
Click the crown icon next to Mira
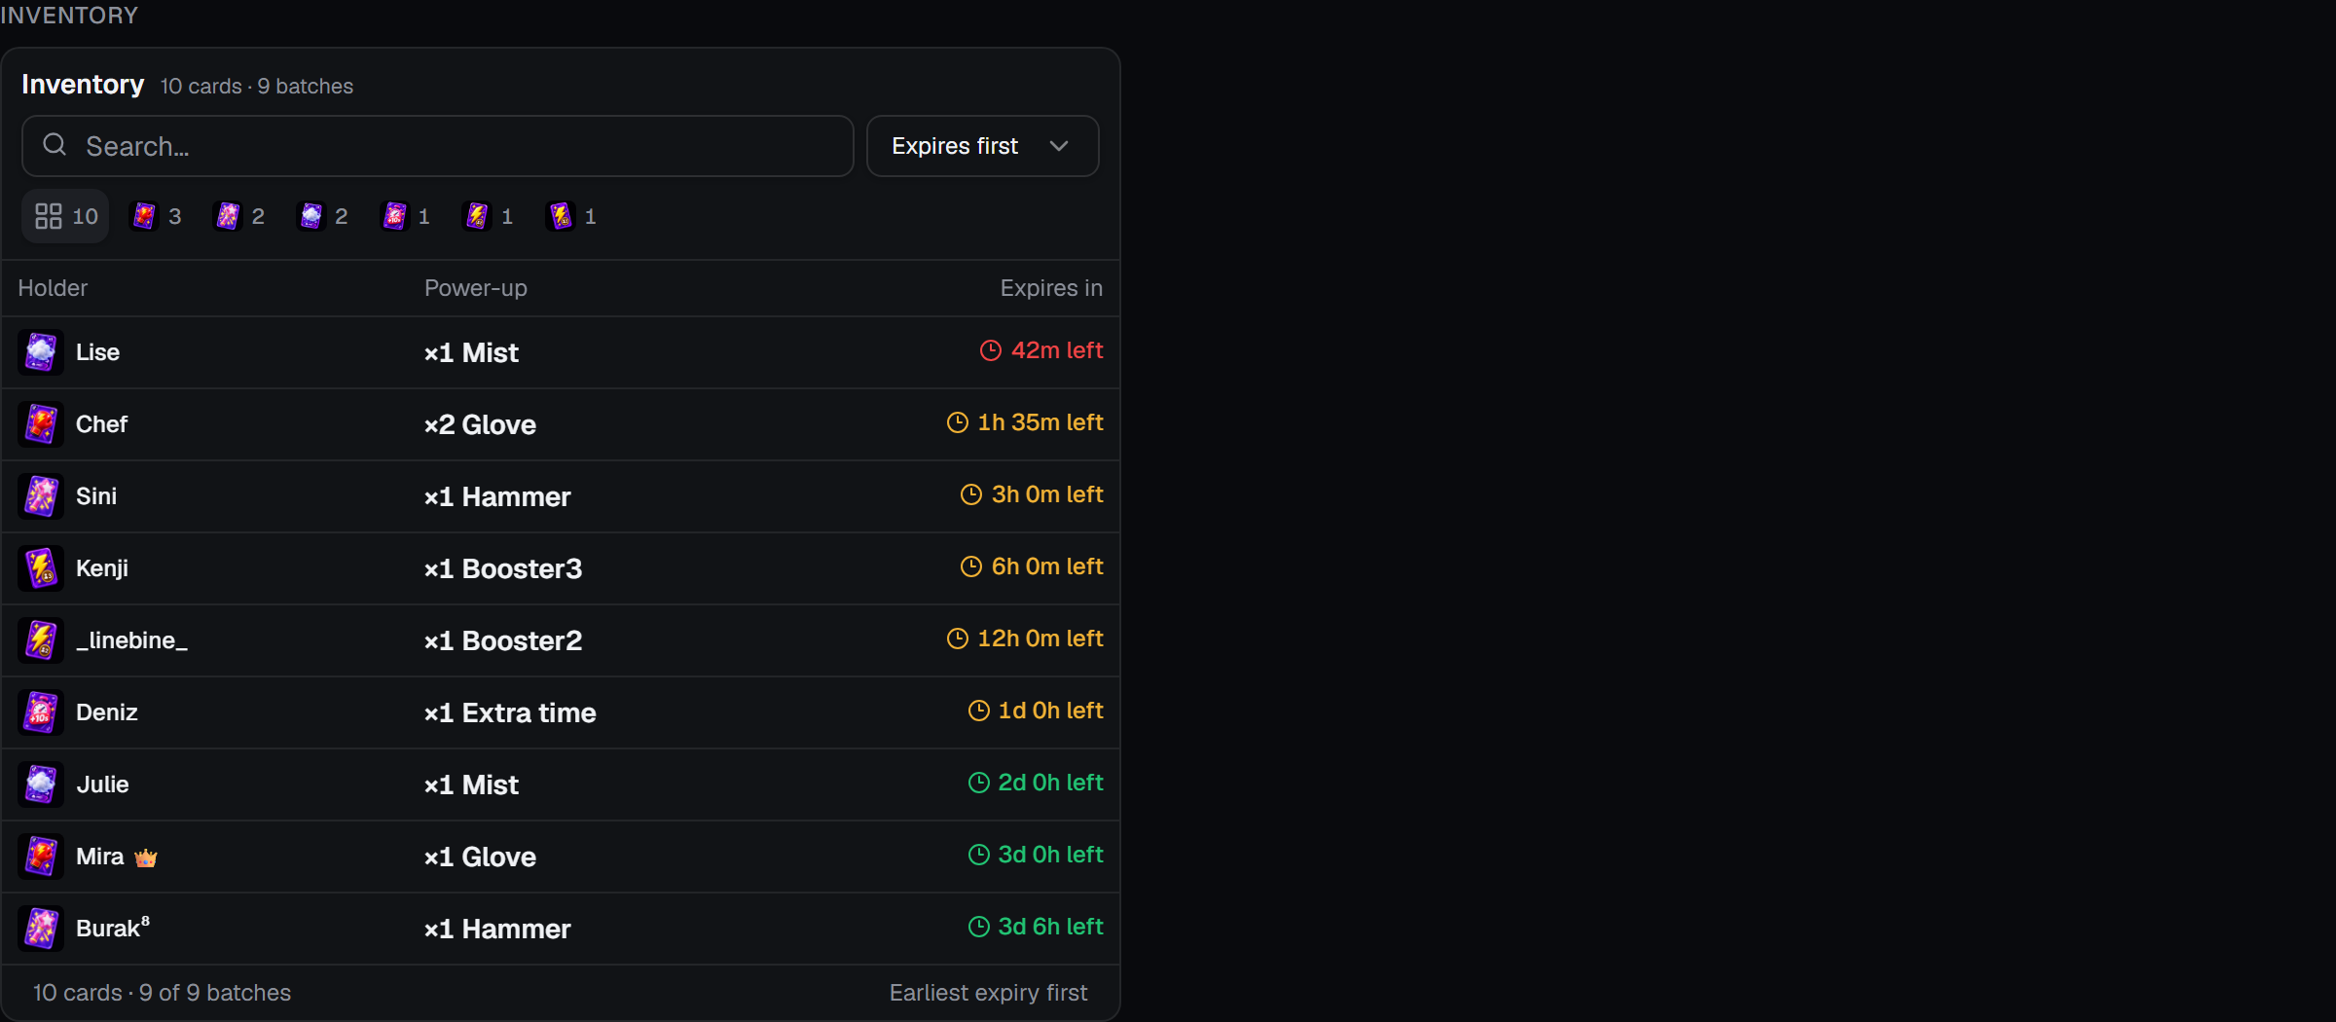point(146,858)
